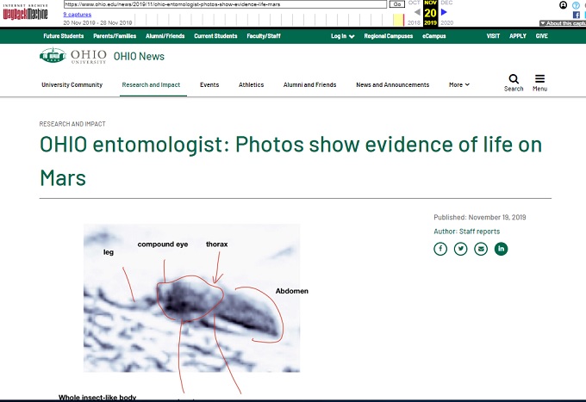Open the hamburger Menu icon
586x402 pixels.
539,78
